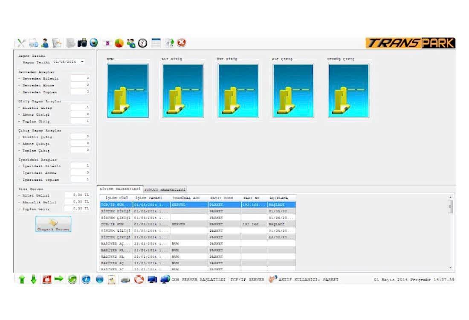Screen dimensions: 469x320
Task: Open the two-users subscribers icon
Action: click(x=131, y=43)
